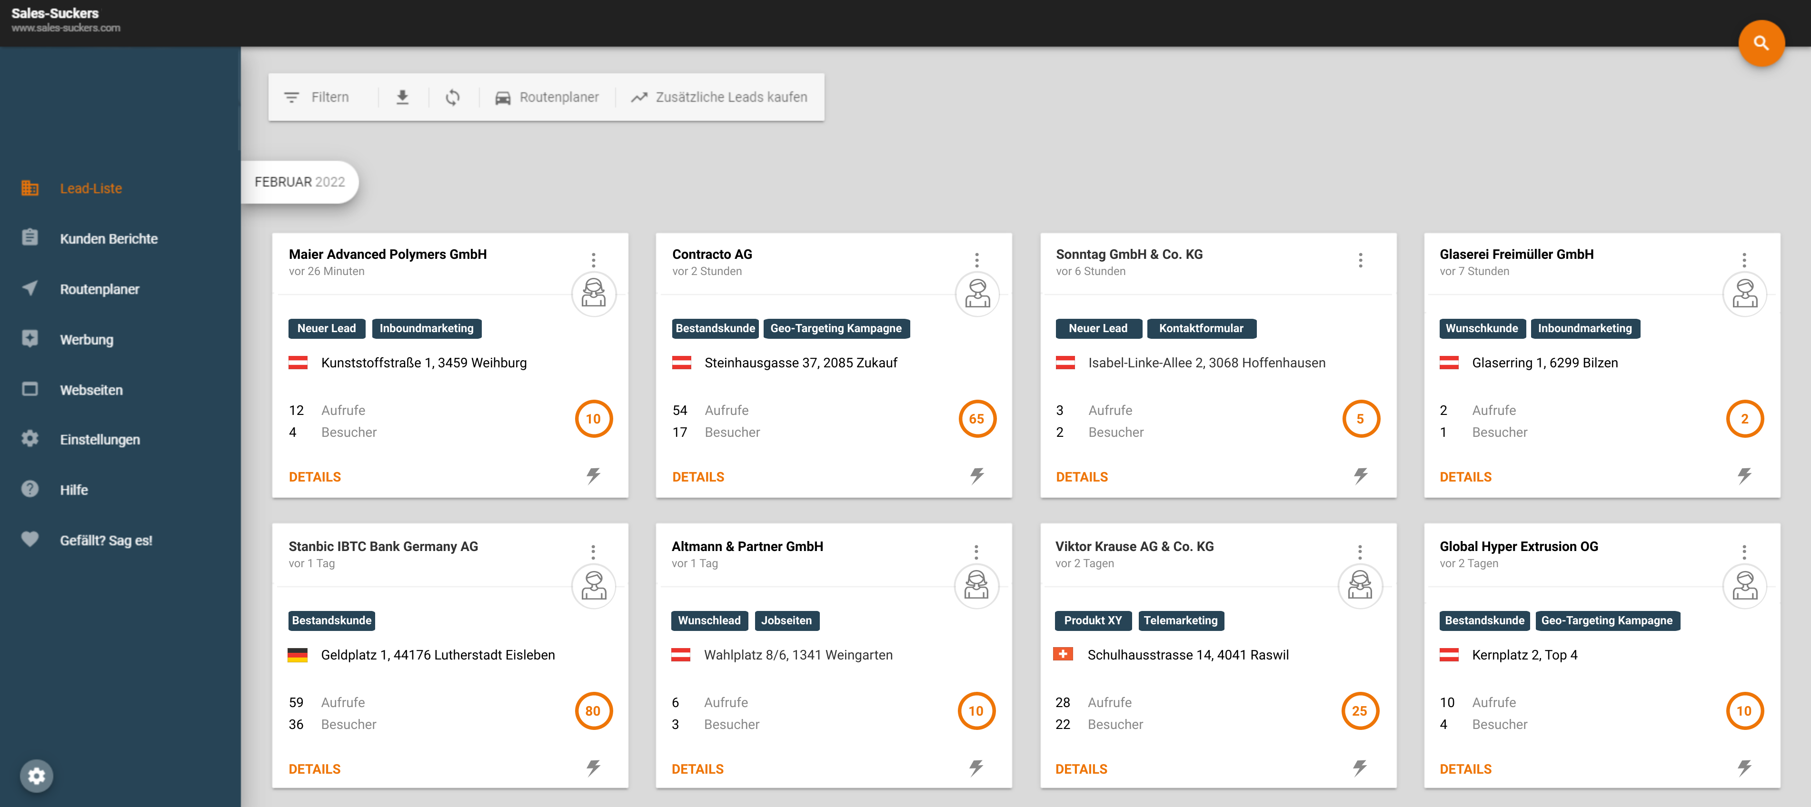Click agent avatar on Viktor Krause card
The height and width of the screenshot is (807, 1811).
click(x=1360, y=586)
